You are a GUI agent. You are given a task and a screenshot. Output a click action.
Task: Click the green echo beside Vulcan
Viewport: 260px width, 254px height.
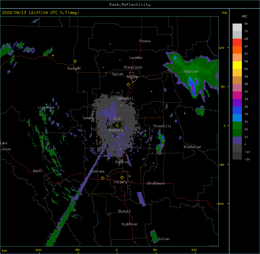[x=154, y=237]
